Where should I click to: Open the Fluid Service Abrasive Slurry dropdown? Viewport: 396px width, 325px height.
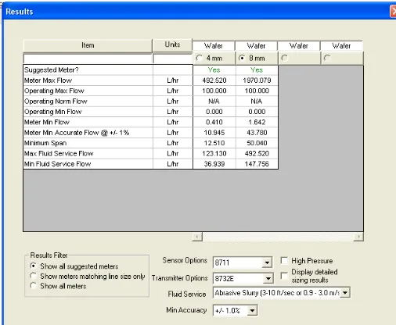[345, 293]
